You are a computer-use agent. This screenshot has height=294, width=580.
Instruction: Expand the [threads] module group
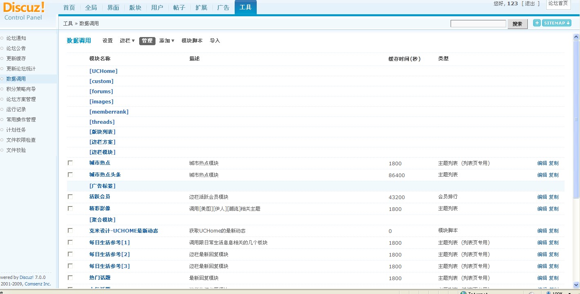point(102,122)
